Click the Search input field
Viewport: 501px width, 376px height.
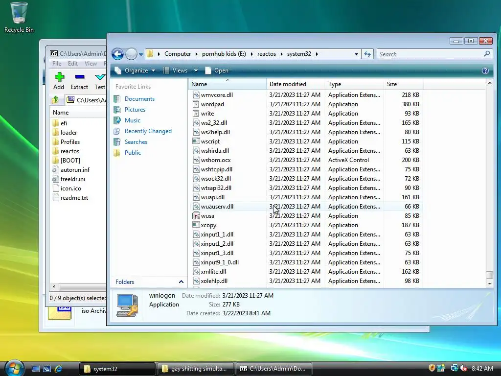(x=430, y=54)
